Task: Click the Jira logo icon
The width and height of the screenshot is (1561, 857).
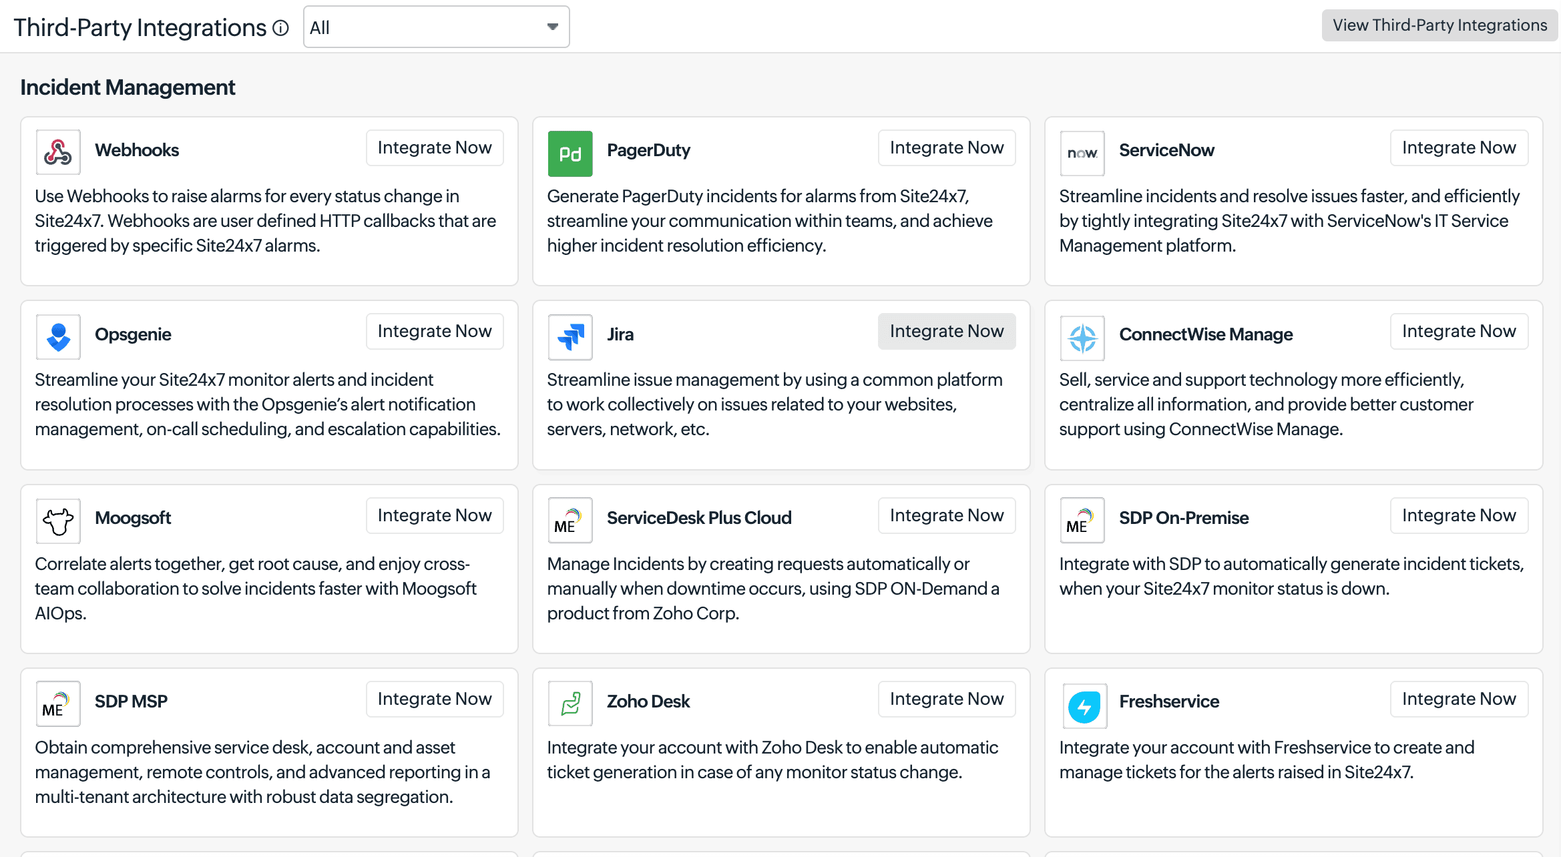Action: pyautogui.click(x=570, y=336)
